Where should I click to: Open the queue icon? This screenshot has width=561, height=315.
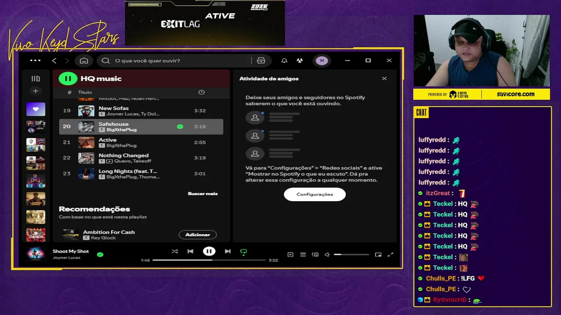click(x=303, y=255)
